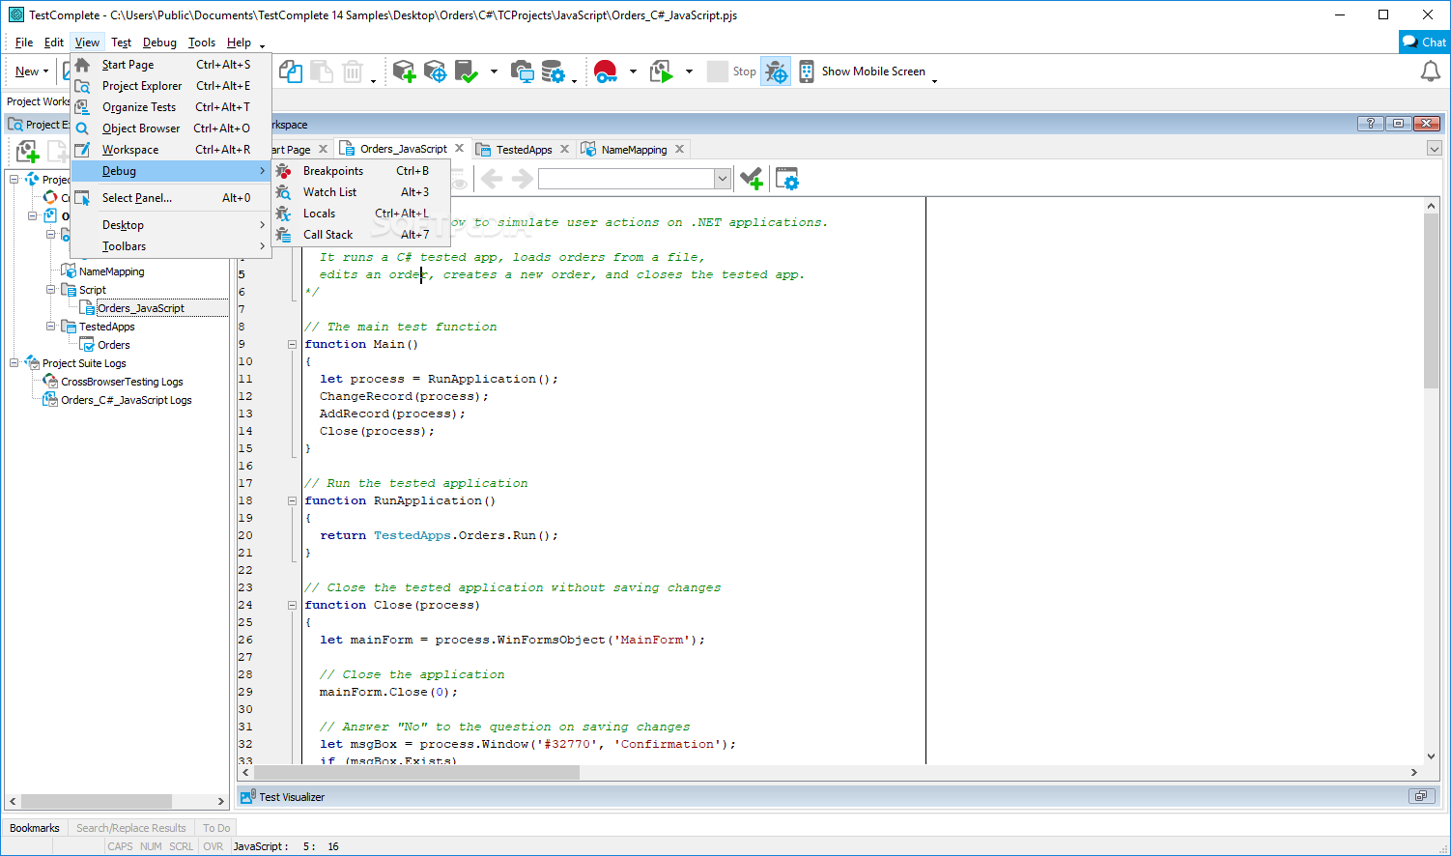Click the code editor horizontal scrollbar thumb

[416, 773]
